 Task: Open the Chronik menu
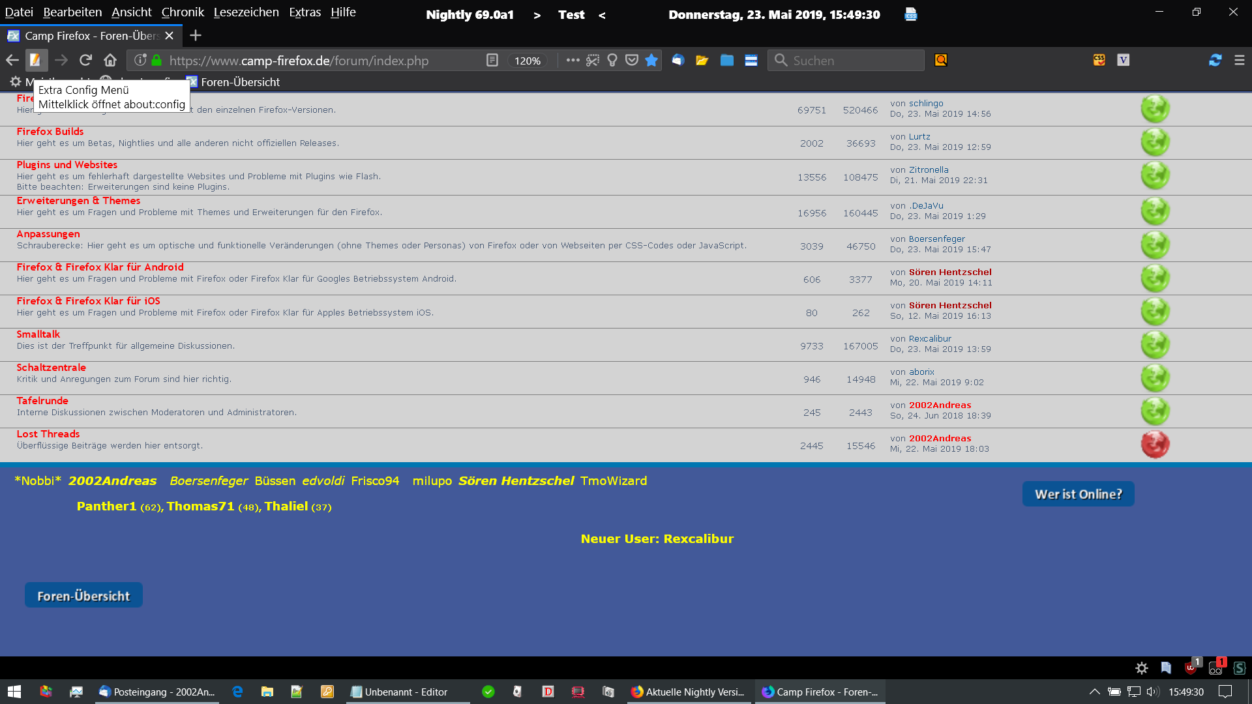point(183,12)
